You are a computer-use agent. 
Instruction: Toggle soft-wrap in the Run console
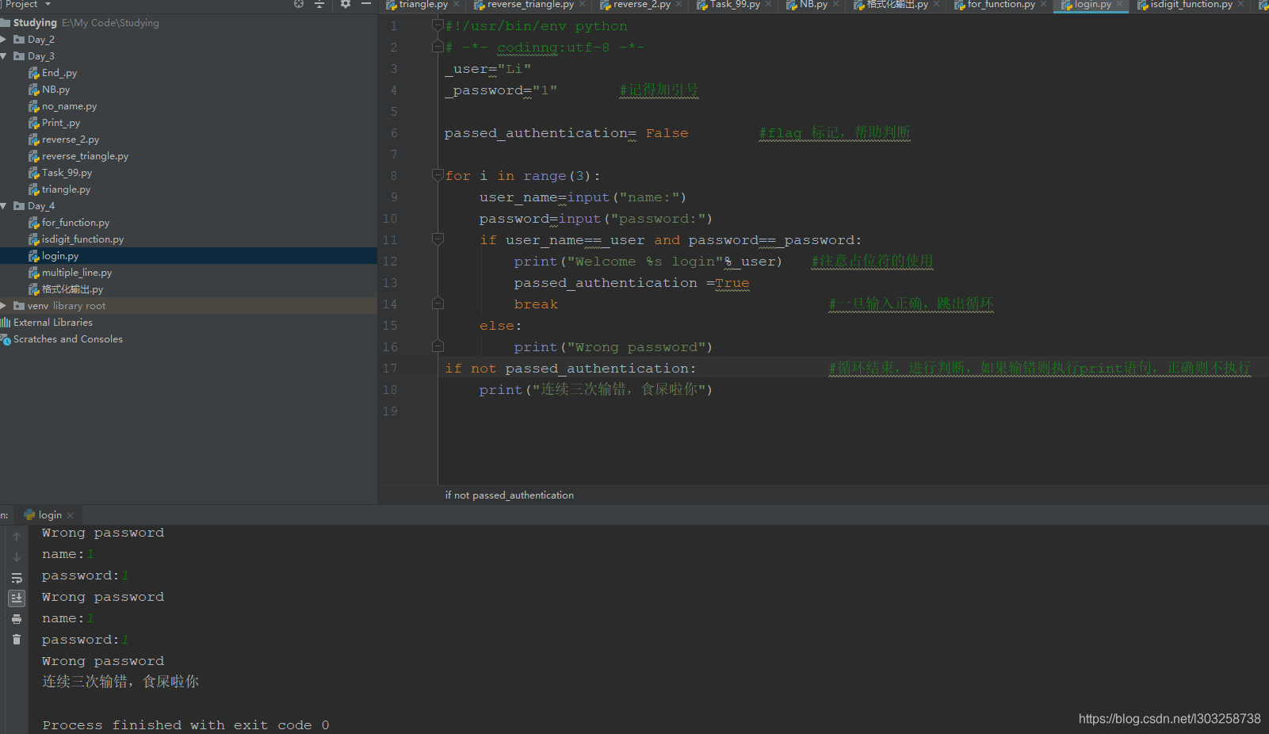pyautogui.click(x=17, y=578)
